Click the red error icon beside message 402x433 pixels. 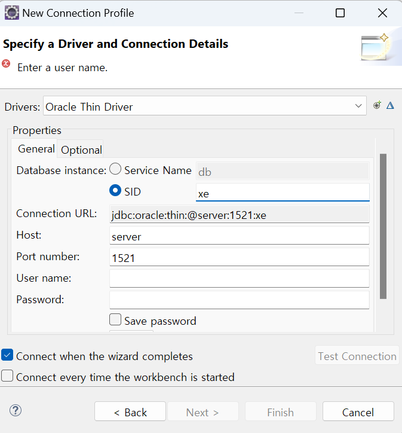pyautogui.click(x=6, y=63)
